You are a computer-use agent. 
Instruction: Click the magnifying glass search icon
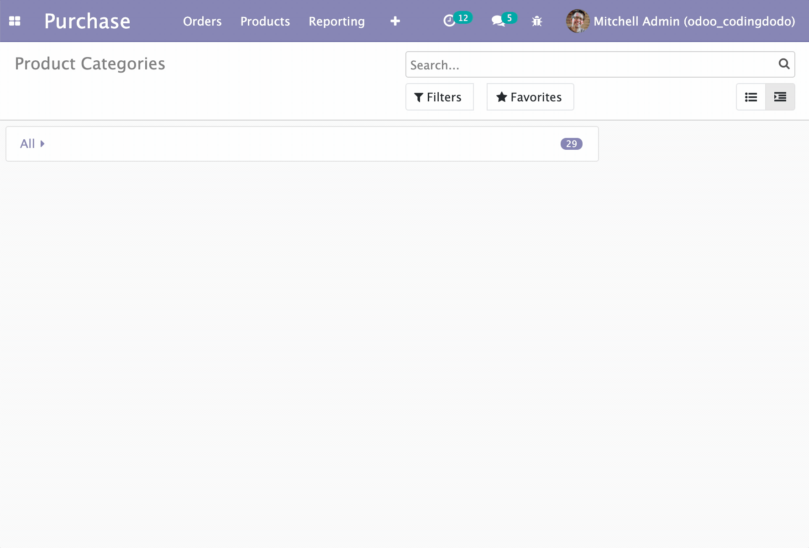coord(784,64)
